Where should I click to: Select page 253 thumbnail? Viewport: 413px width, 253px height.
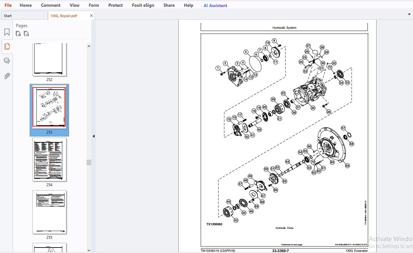point(49,107)
